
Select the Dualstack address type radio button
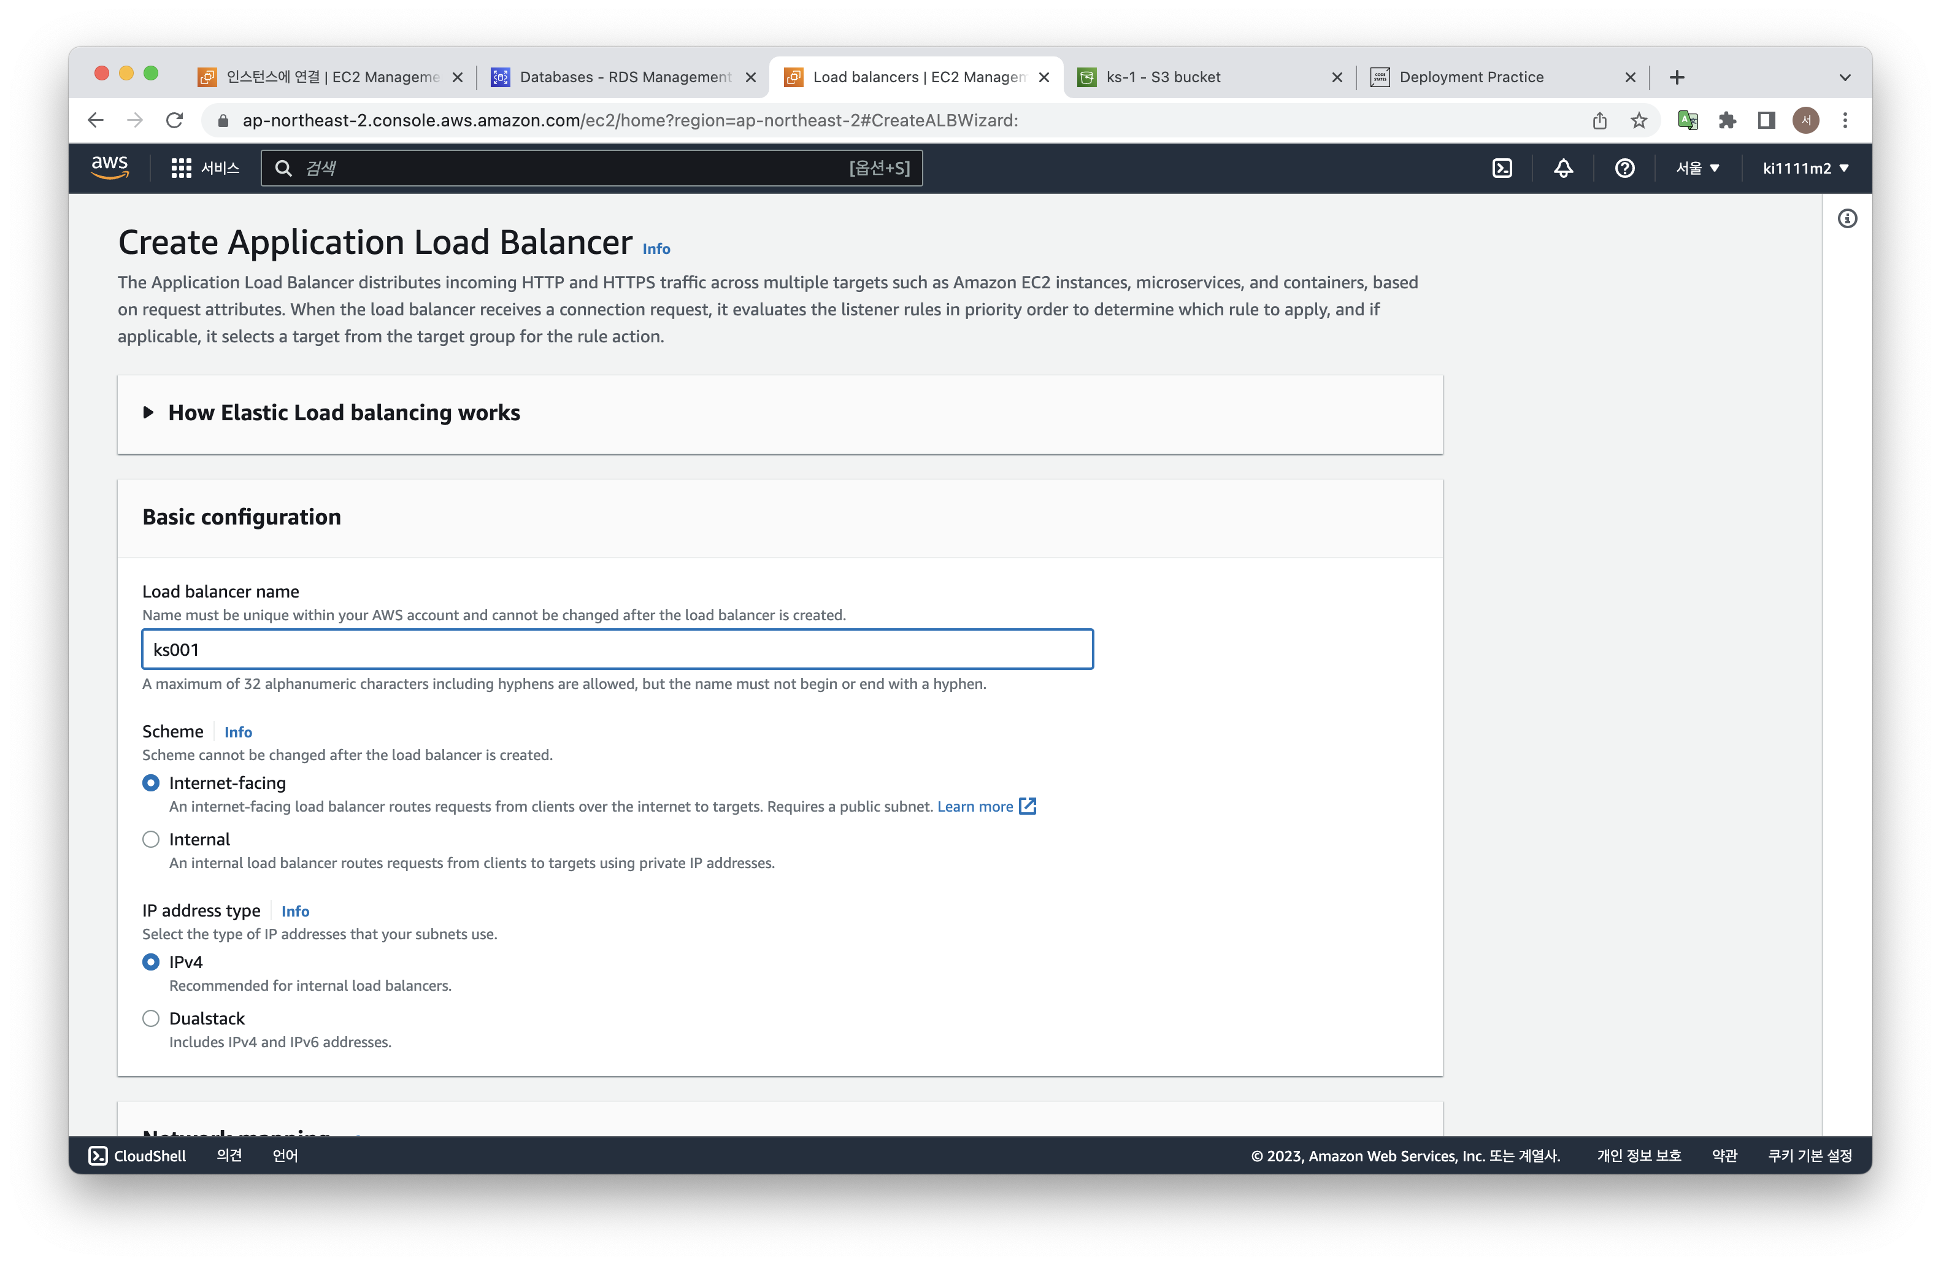coord(151,1019)
